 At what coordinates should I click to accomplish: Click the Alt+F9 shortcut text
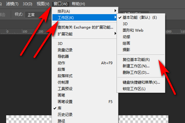107,63
